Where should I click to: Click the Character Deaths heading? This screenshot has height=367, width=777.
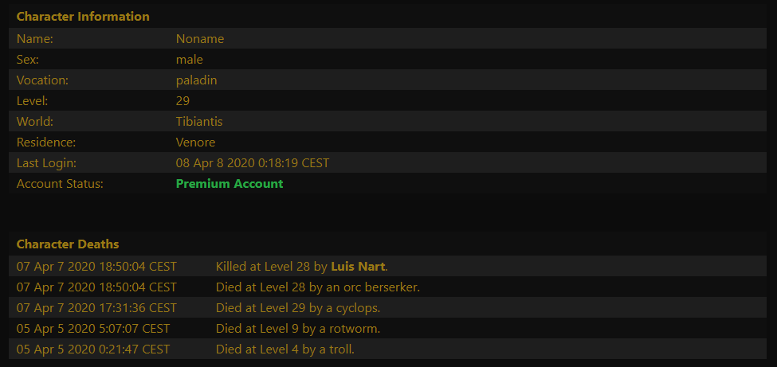tap(68, 244)
